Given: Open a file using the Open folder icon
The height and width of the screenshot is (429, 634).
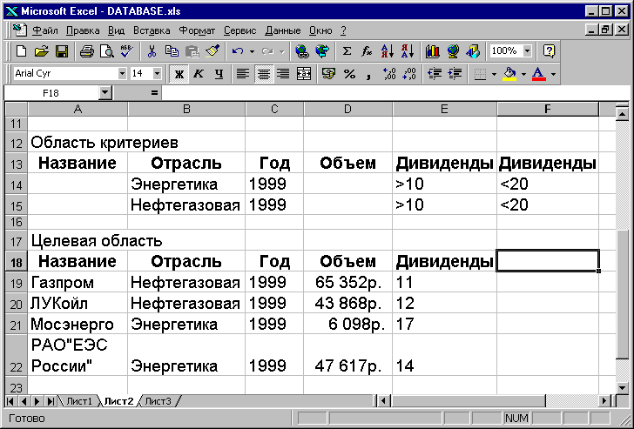Looking at the screenshot, I should click(x=41, y=51).
